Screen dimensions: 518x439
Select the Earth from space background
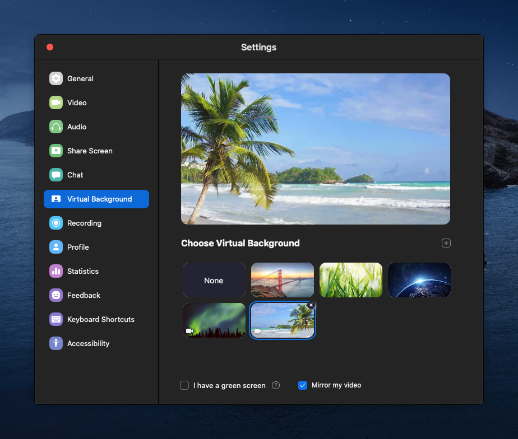(x=419, y=280)
